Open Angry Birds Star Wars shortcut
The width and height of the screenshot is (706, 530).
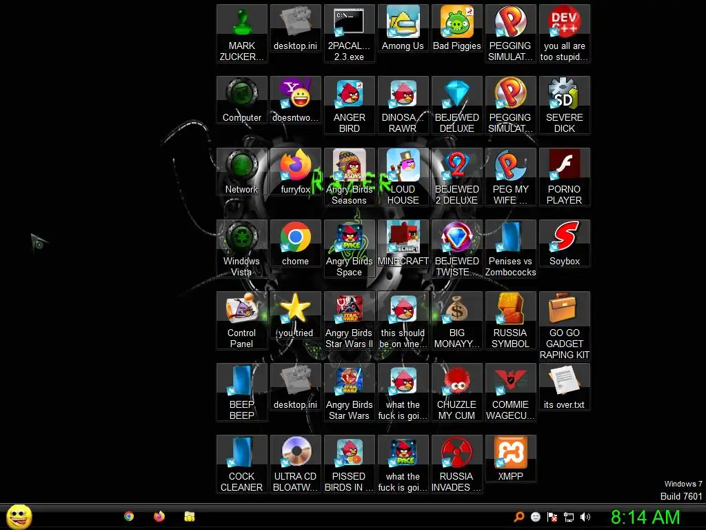click(x=349, y=392)
